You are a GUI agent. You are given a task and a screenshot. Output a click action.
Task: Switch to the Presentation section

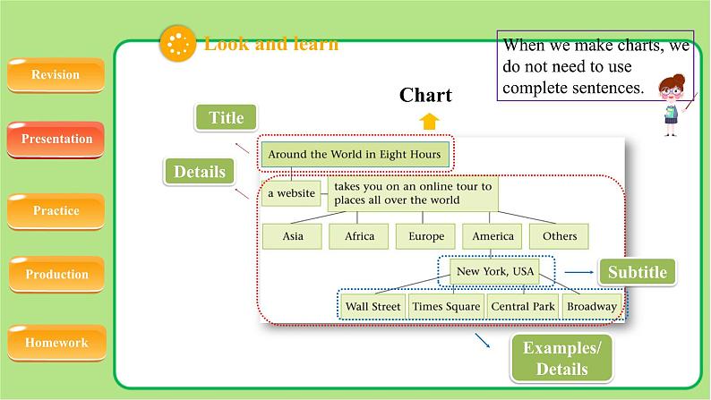56,140
